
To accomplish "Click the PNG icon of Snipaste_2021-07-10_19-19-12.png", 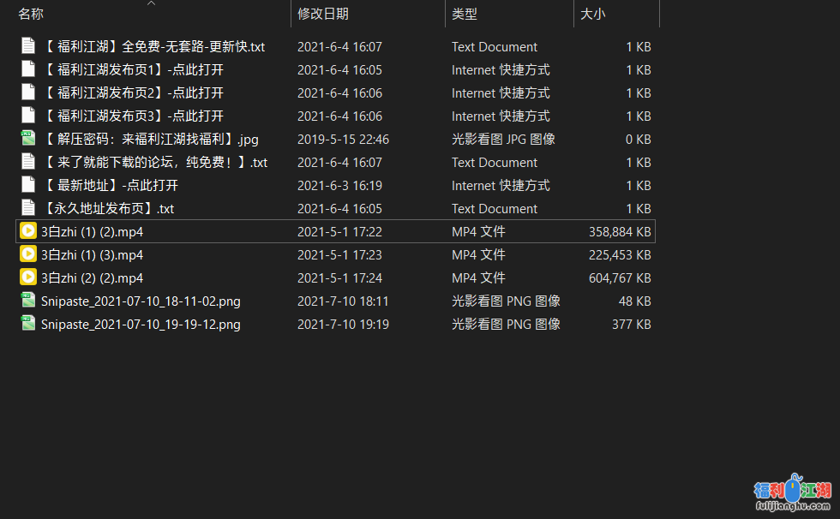I will click(27, 324).
